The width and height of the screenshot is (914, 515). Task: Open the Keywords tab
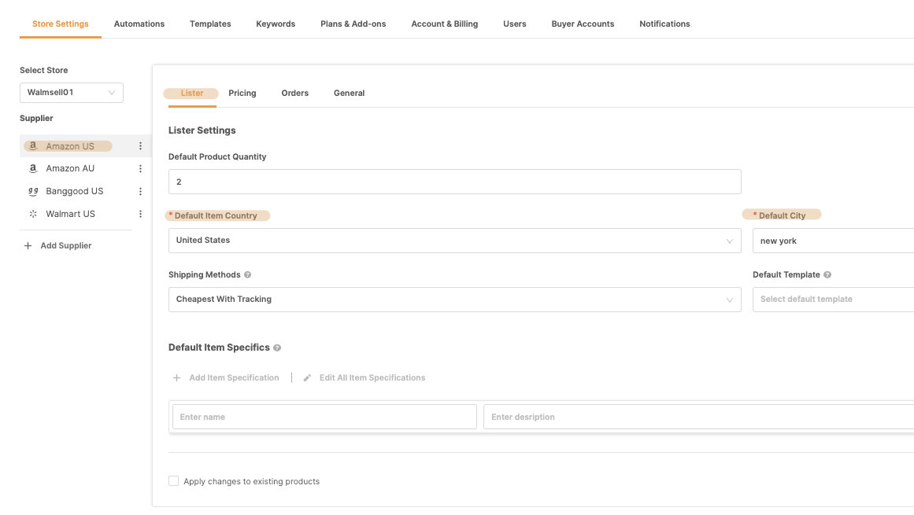276,24
